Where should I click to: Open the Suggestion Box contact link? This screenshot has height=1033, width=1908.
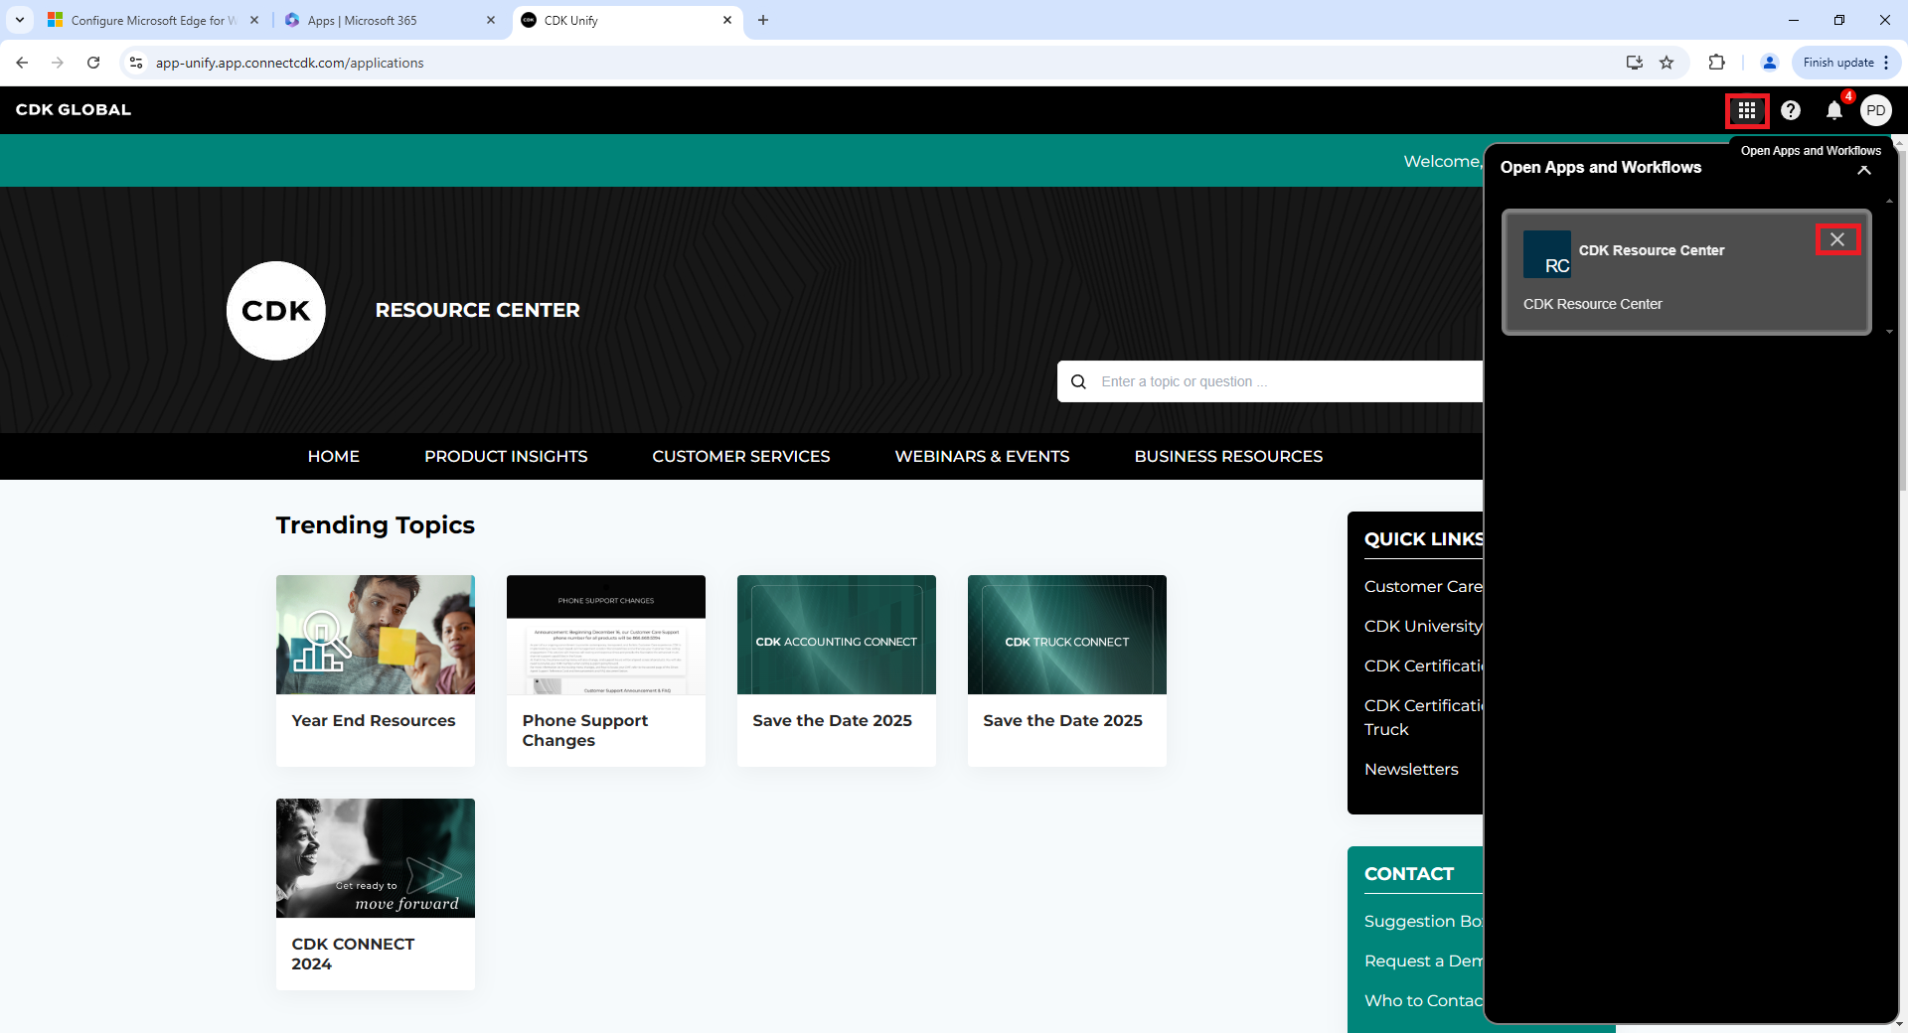click(1423, 922)
